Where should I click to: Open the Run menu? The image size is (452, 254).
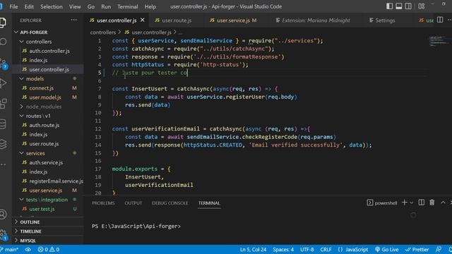coord(106,6)
